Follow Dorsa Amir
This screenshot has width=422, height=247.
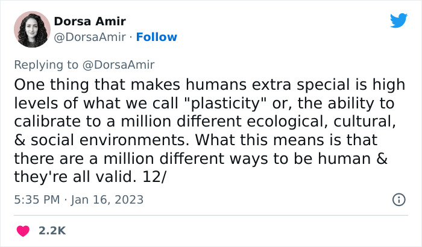[157, 37]
